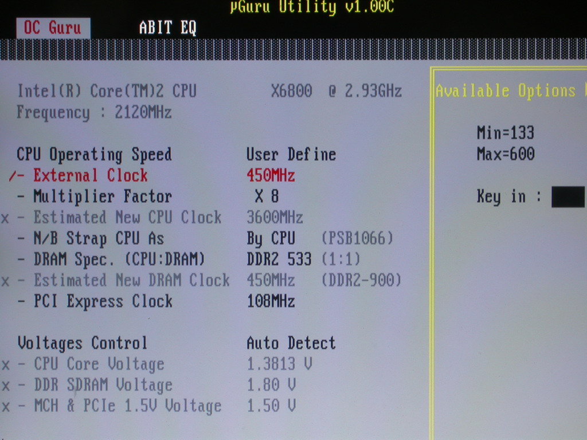Click the 1.80 V DDR voltage
Image resolution: width=587 pixels, height=440 pixels.
click(271, 385)
